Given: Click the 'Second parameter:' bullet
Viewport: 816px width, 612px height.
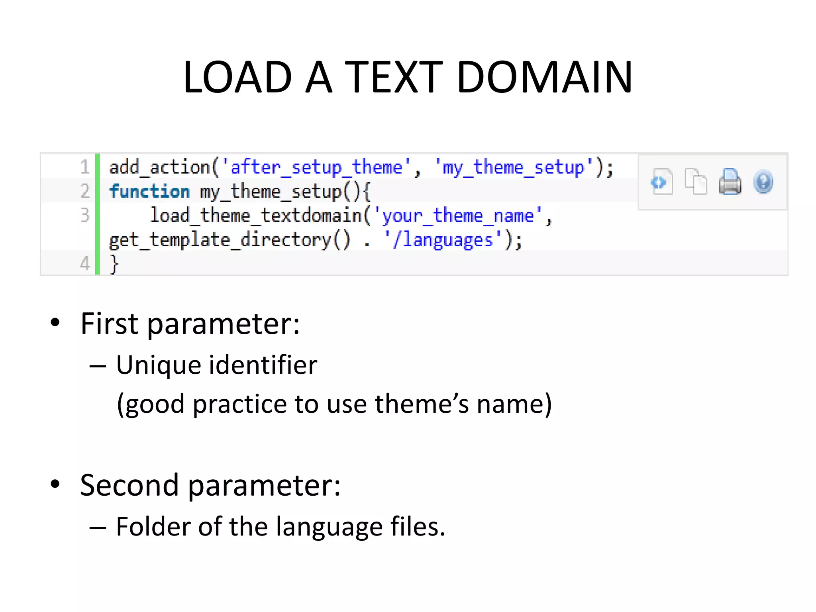Looking at the screenshot, I should pyautogui.click(x=210, y=485).
